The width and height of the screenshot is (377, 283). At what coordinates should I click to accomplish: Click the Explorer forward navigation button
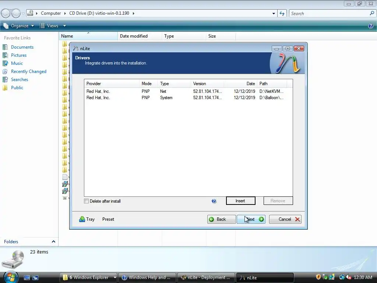[x=16, y=13]
